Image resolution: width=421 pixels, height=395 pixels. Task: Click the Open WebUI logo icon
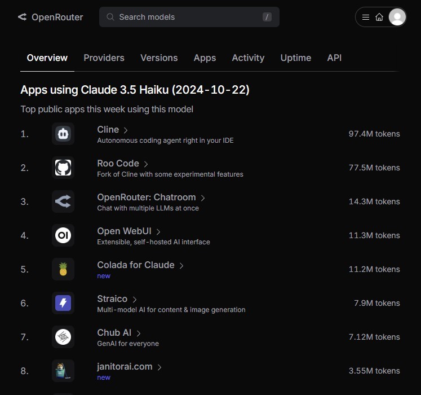63,235
